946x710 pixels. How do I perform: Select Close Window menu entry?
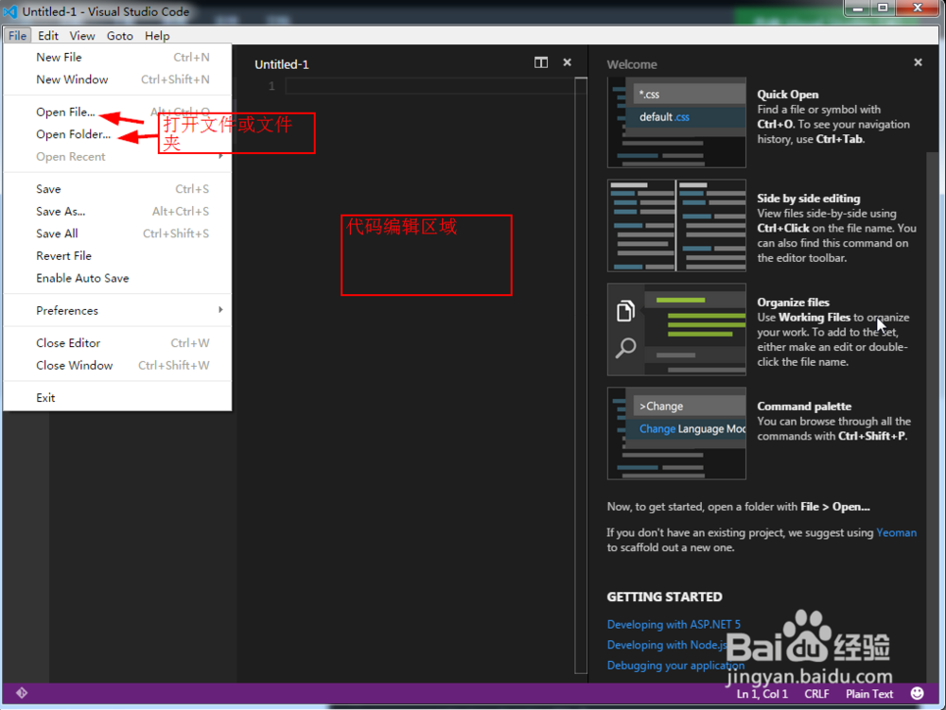click(x=117, y=366)
